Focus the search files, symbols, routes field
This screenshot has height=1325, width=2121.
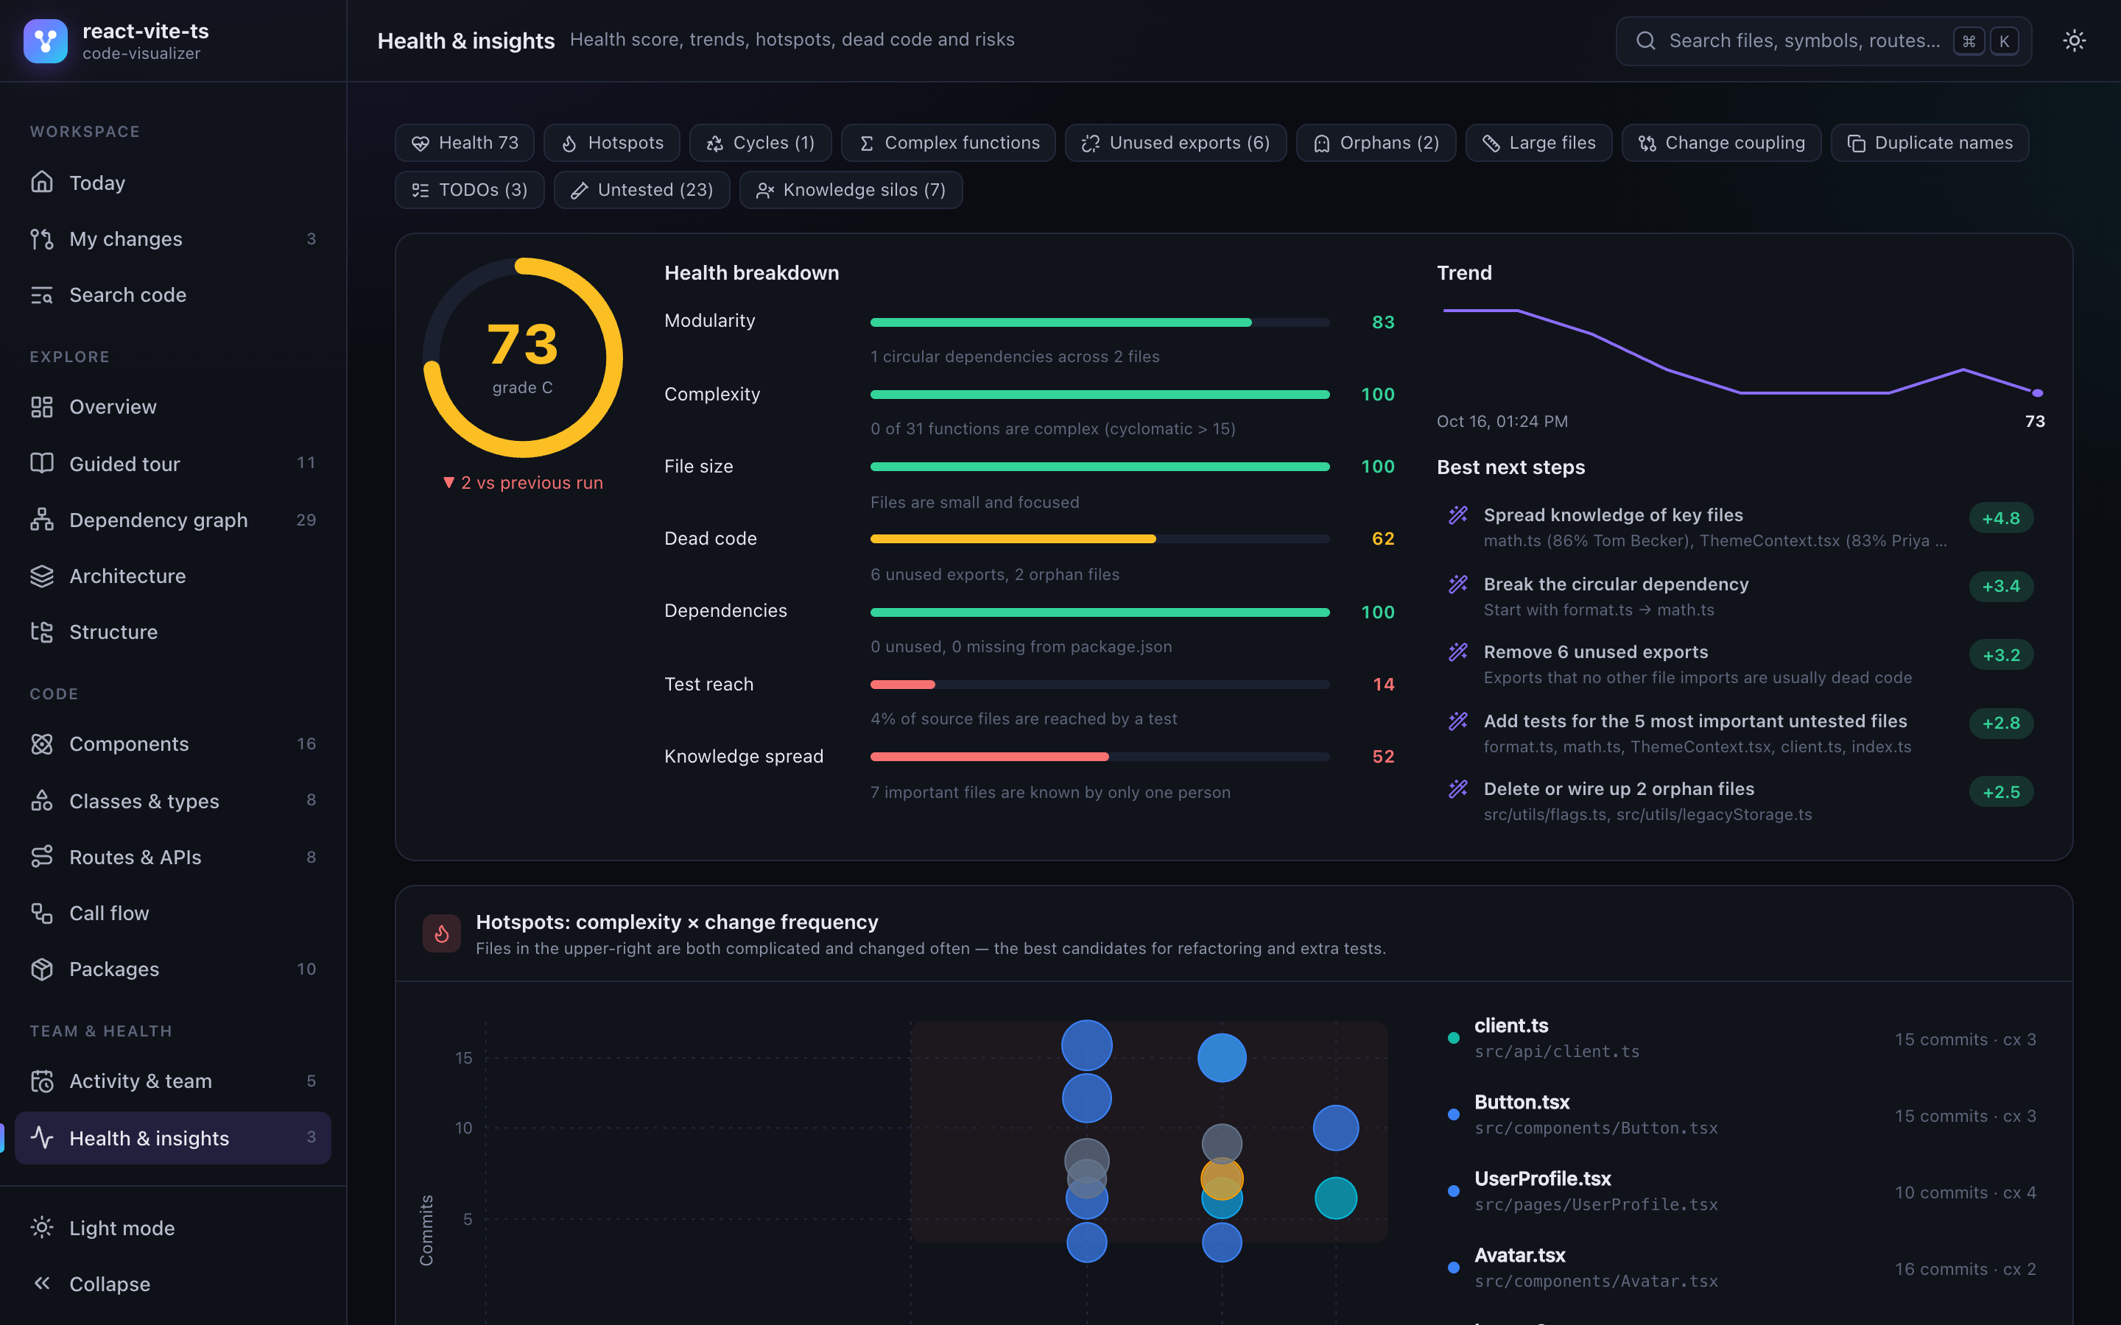pyautogui.click(x=1823, y=40)
